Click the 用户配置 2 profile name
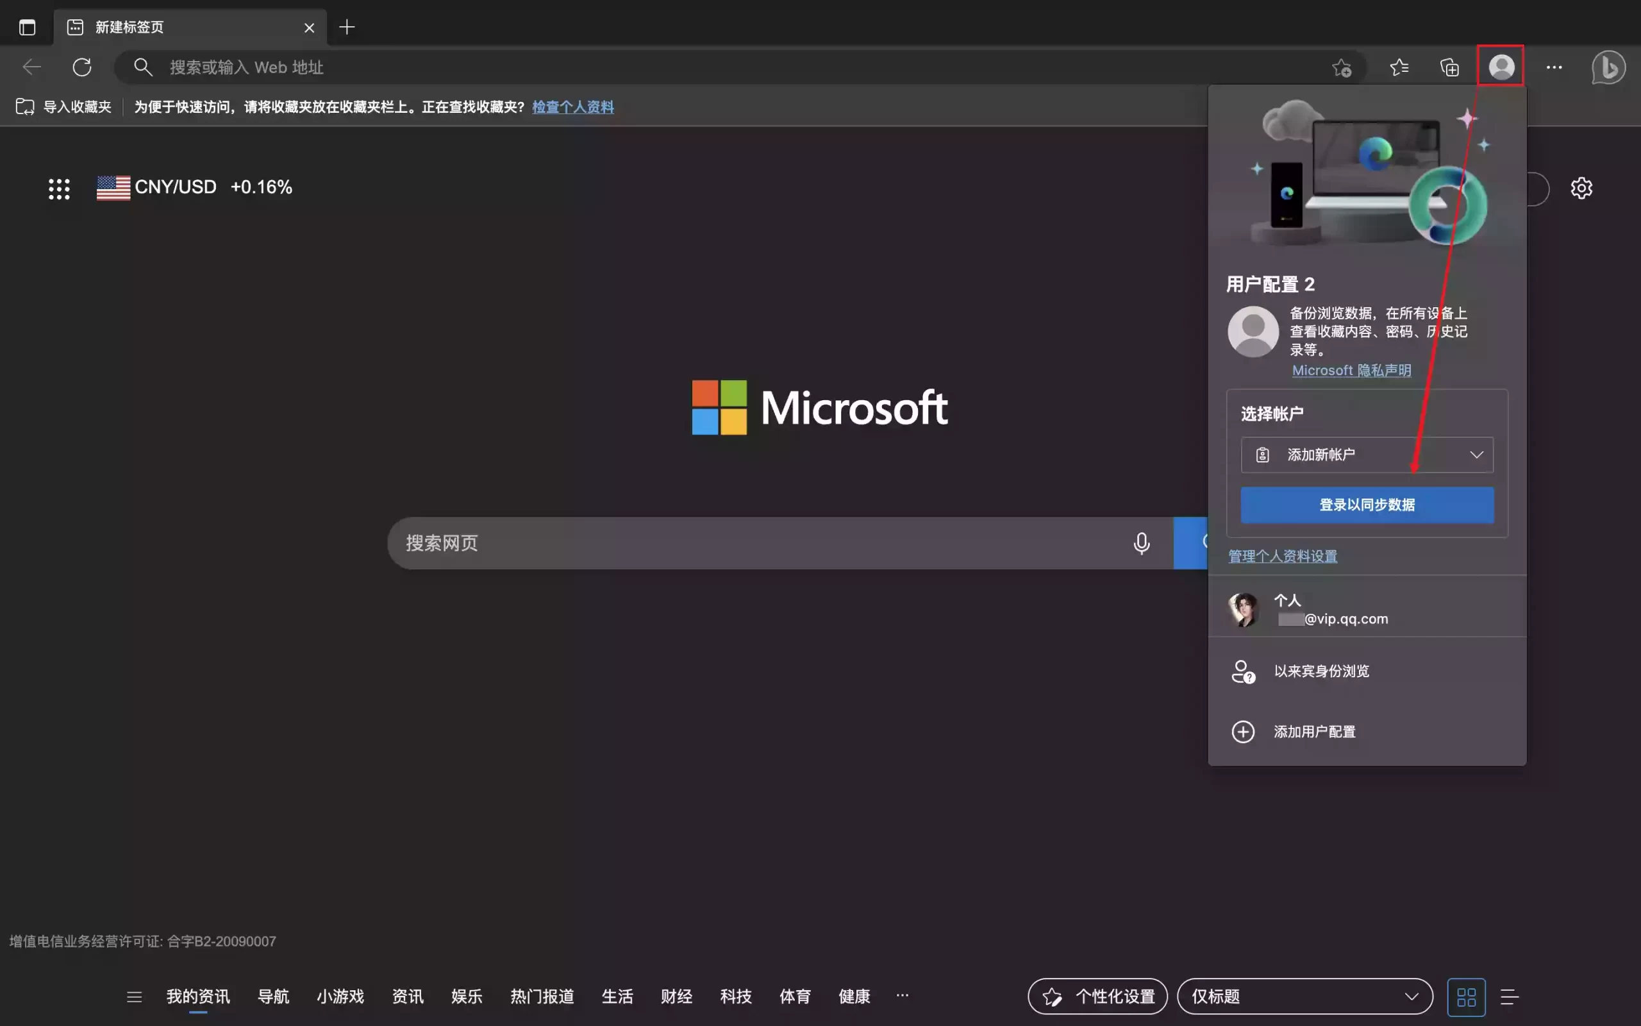This screenshot has height=1026, width=1641. tap(1270, 284)
